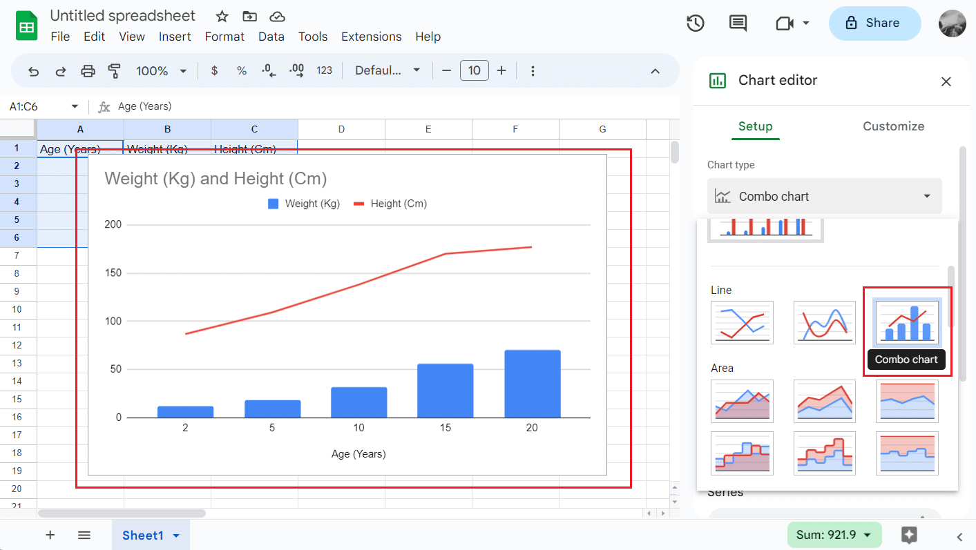
Task: Open the Edit menu
Action: pyautogui.click(x=95, y=37)
